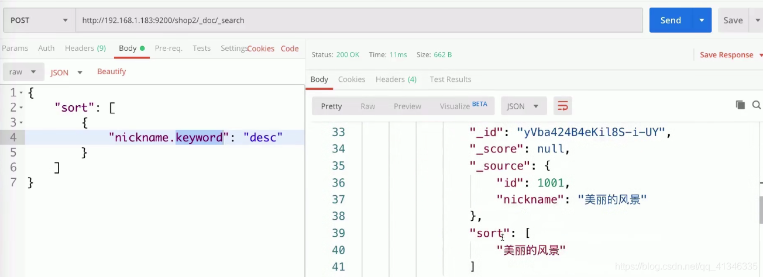Collapse code fold at line 1
The height and width of the screenshot is (277, 763).
(x=21, y=93)
